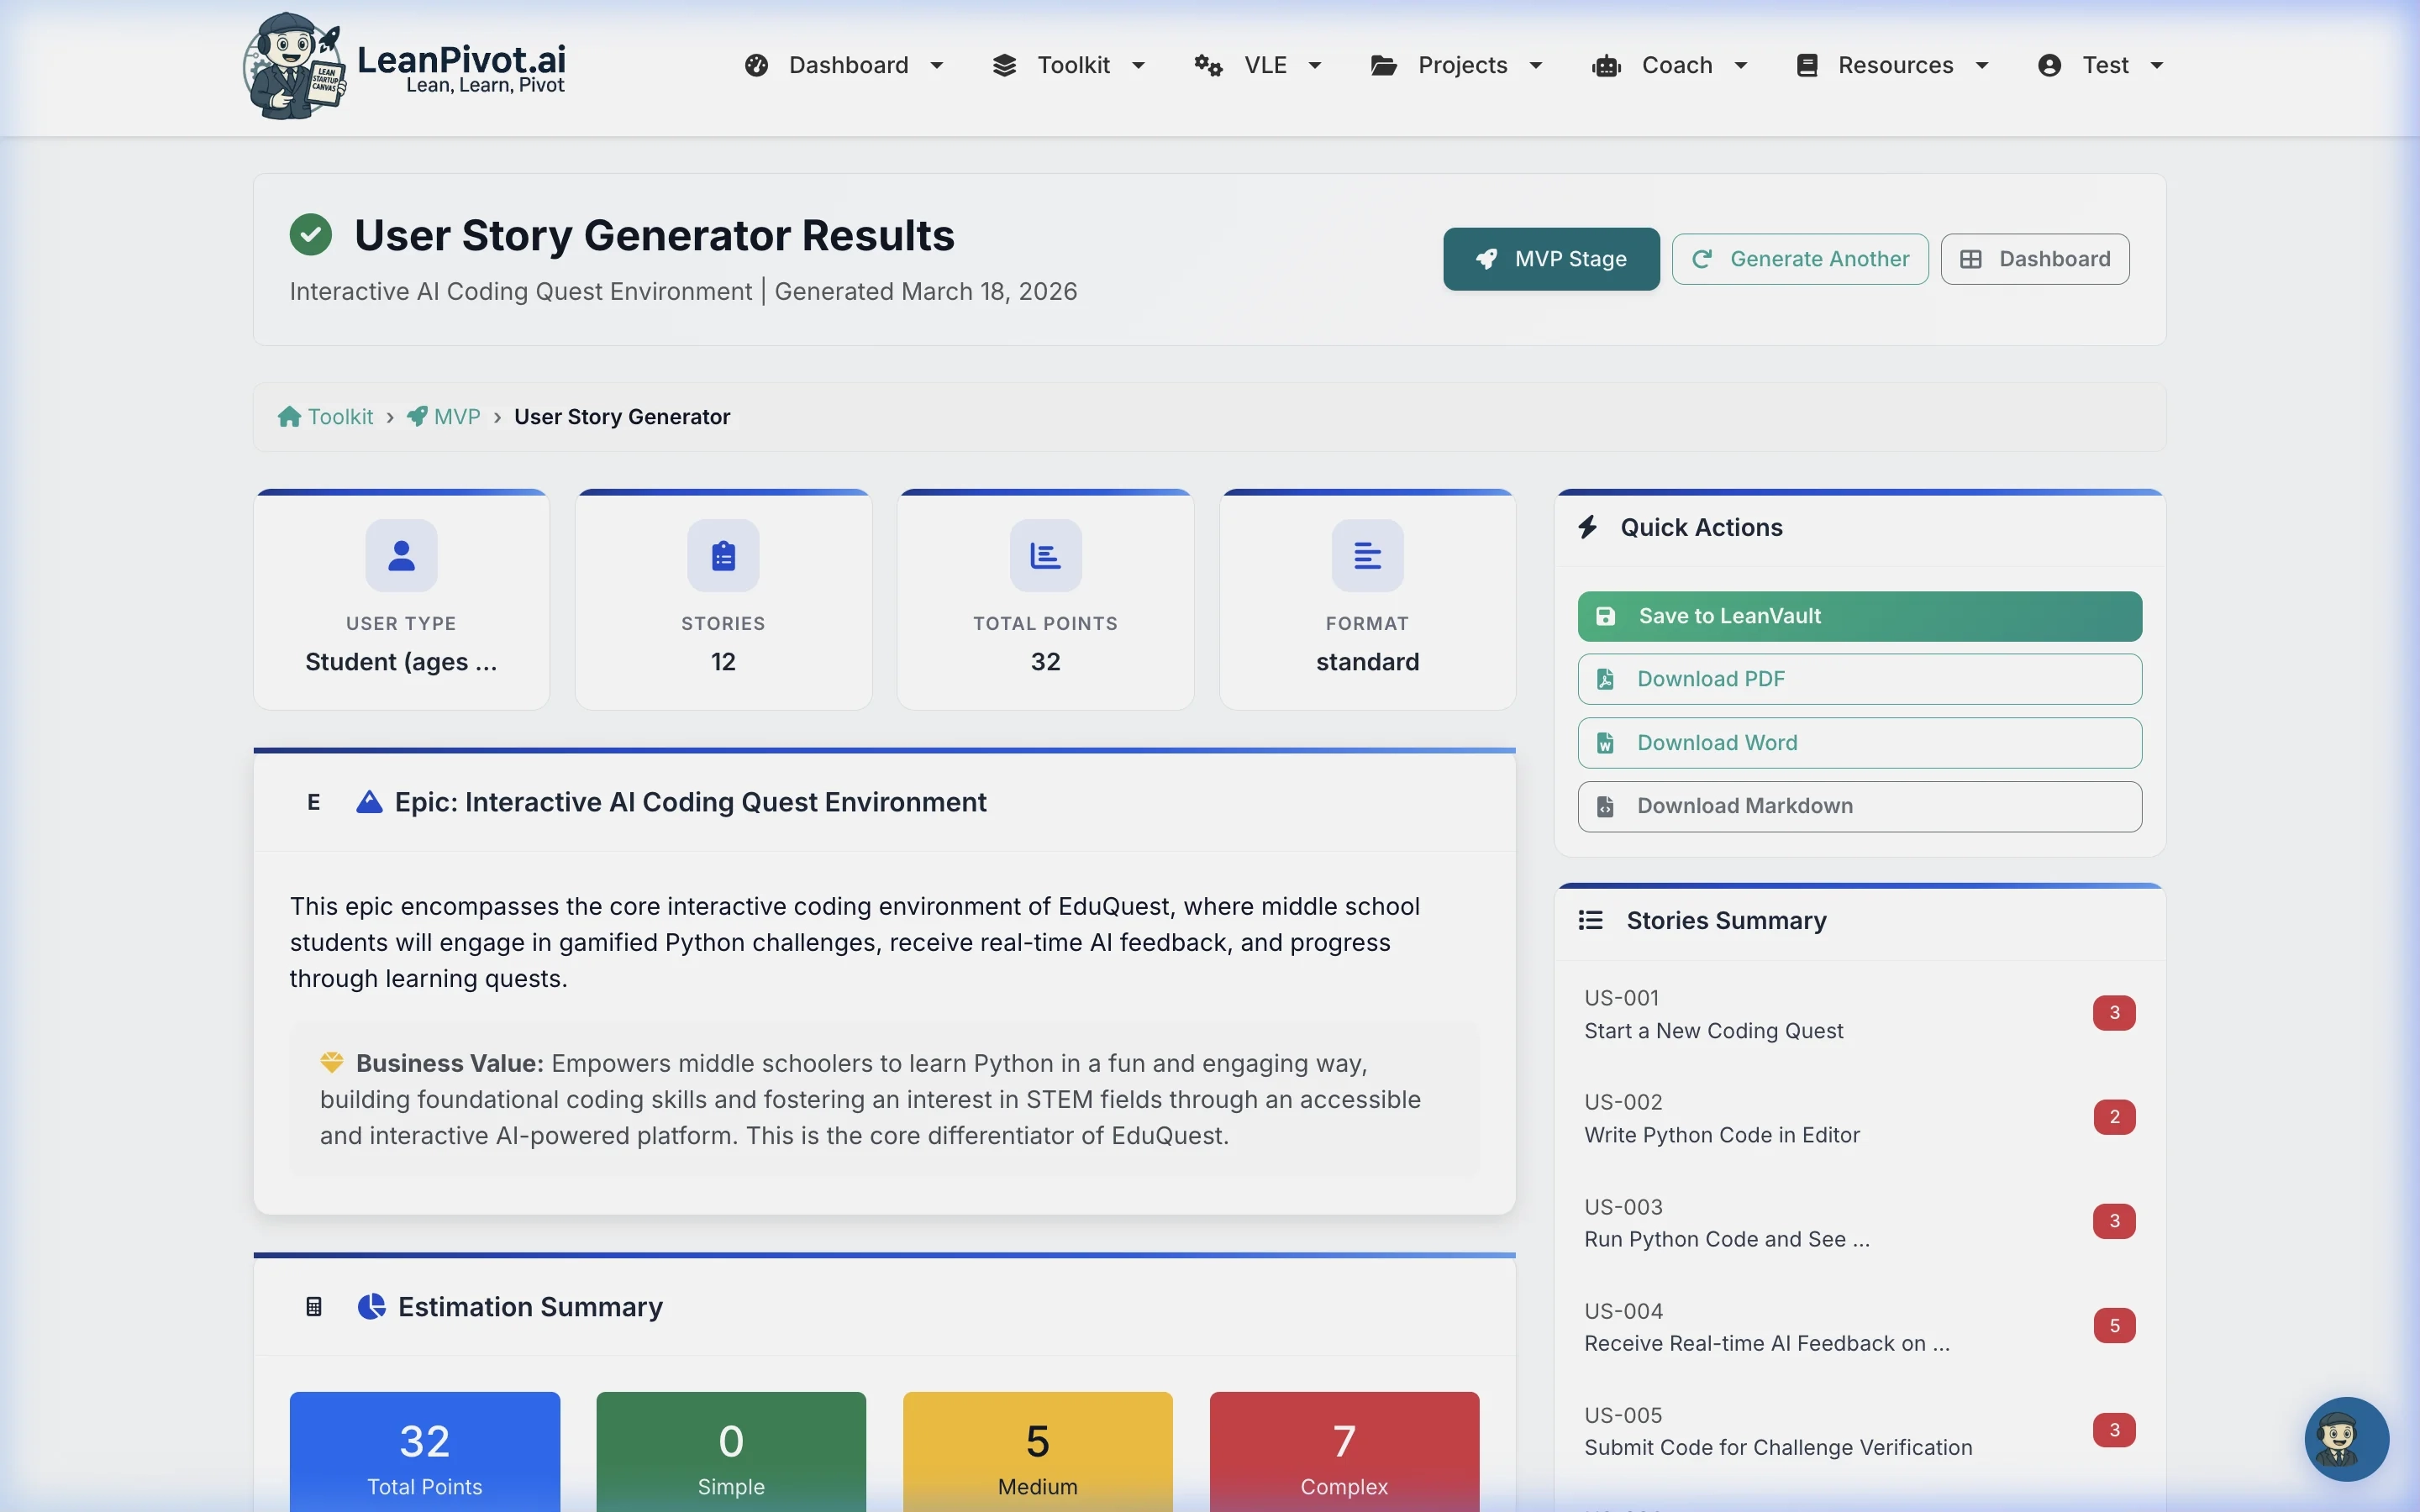2420x1512 pixels.
Task: Click the Markdown file icon on Download Markdown
Action: tap(1606, 806)
